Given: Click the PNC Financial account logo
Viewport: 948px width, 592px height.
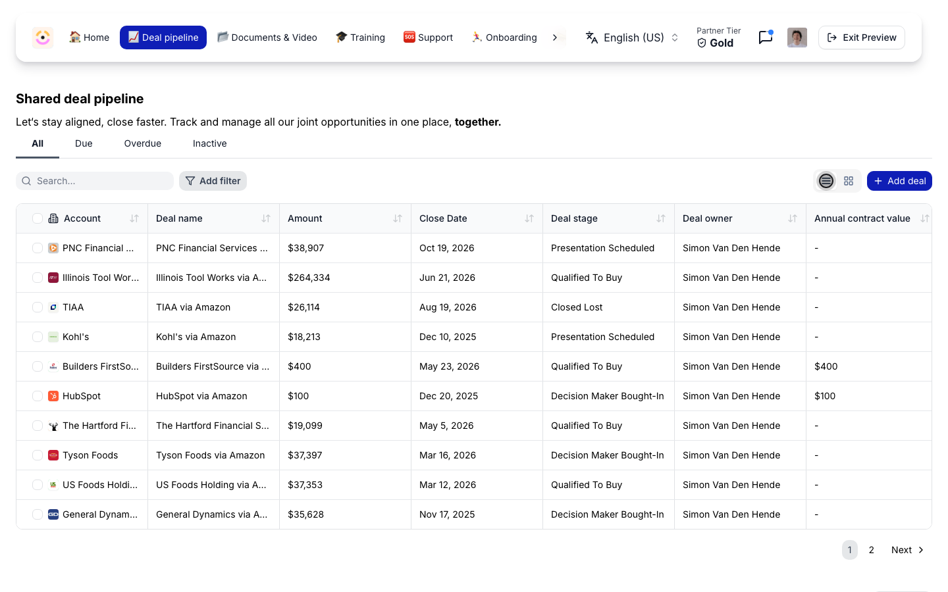Looking at the screenshot, I should click(53, 248).
